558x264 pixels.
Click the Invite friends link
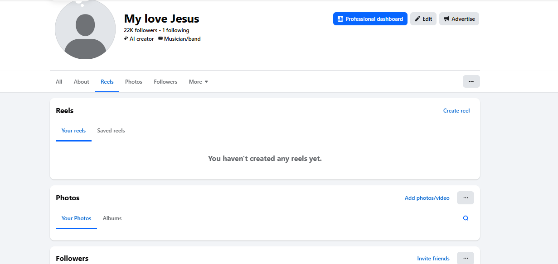(x=433, y=259)
